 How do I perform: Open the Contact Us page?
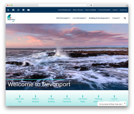click(x=123, y=10)
